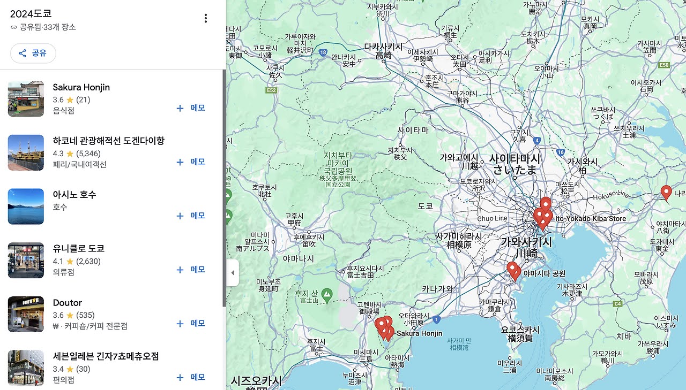Click the lone red pin east of 柏

click(666, 192)
